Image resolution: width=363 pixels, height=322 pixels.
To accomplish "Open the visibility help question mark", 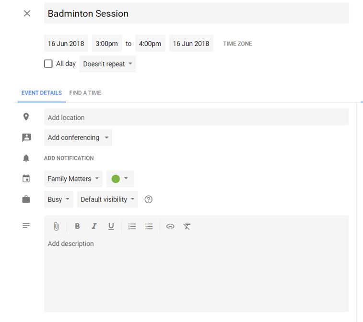I will 148,199.
